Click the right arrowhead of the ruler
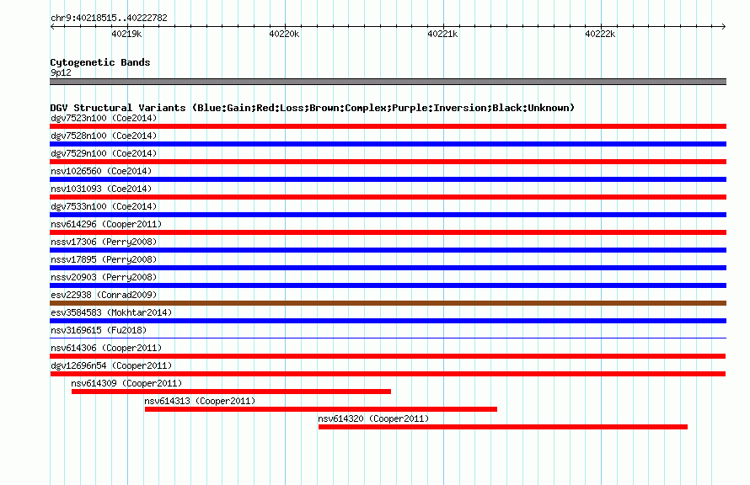The height and width of the screenshot is (485, 750). click(x=724, y=26)
